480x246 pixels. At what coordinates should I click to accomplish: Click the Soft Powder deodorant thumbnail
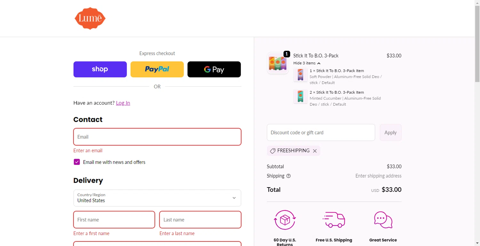point(300,75)
